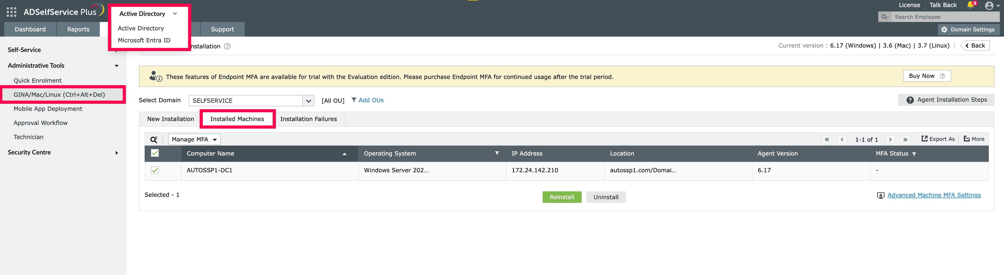Click the MFA Status column filter icon
Image resolution: width=1004 pixels, height=275 pixels.
(914, 154)
